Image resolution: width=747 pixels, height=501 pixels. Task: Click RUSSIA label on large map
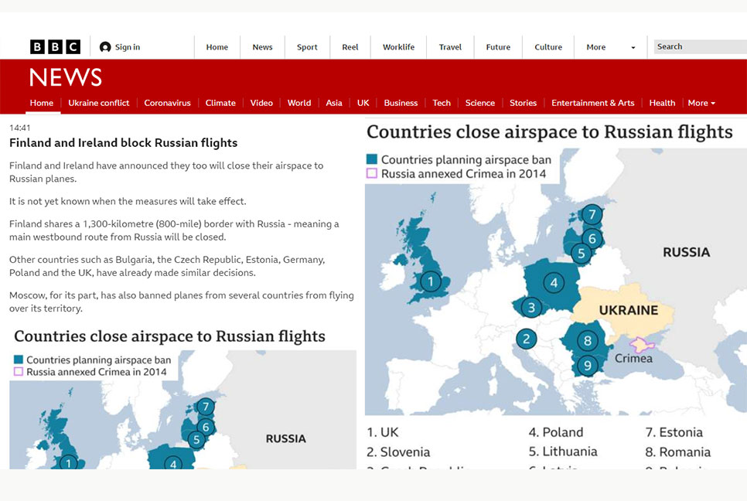point(687,252)
